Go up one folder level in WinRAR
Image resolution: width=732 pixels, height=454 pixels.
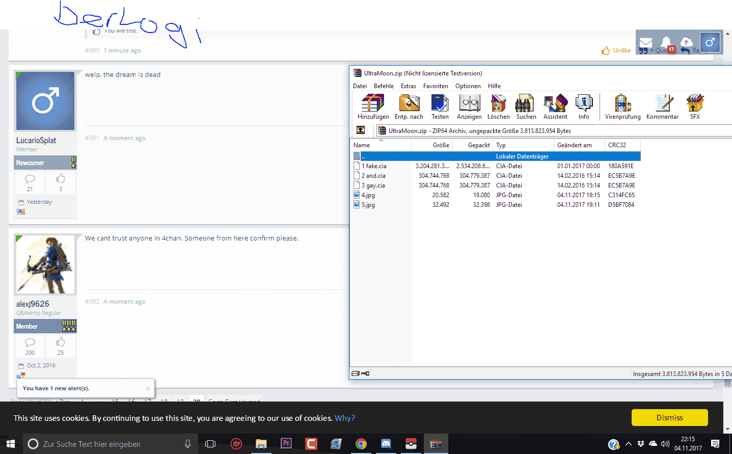click(361, 130)
